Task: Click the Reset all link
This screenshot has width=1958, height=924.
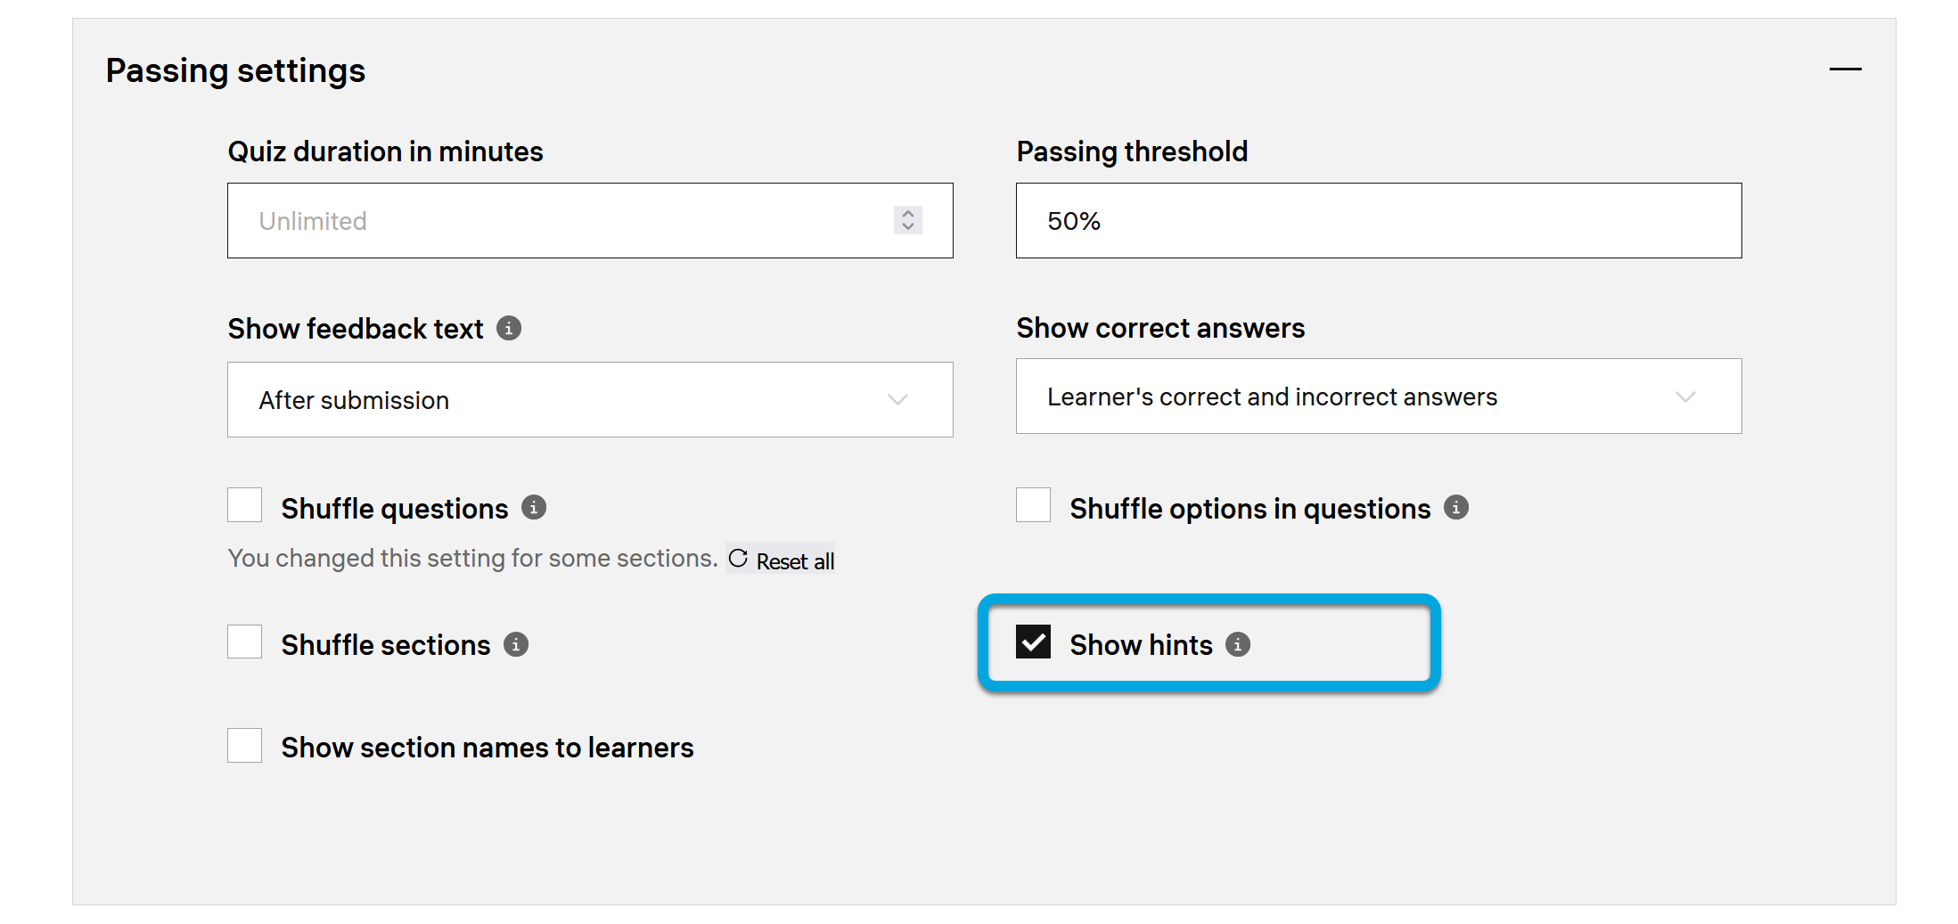Action: pyautogui.click(x=795, y=561)
